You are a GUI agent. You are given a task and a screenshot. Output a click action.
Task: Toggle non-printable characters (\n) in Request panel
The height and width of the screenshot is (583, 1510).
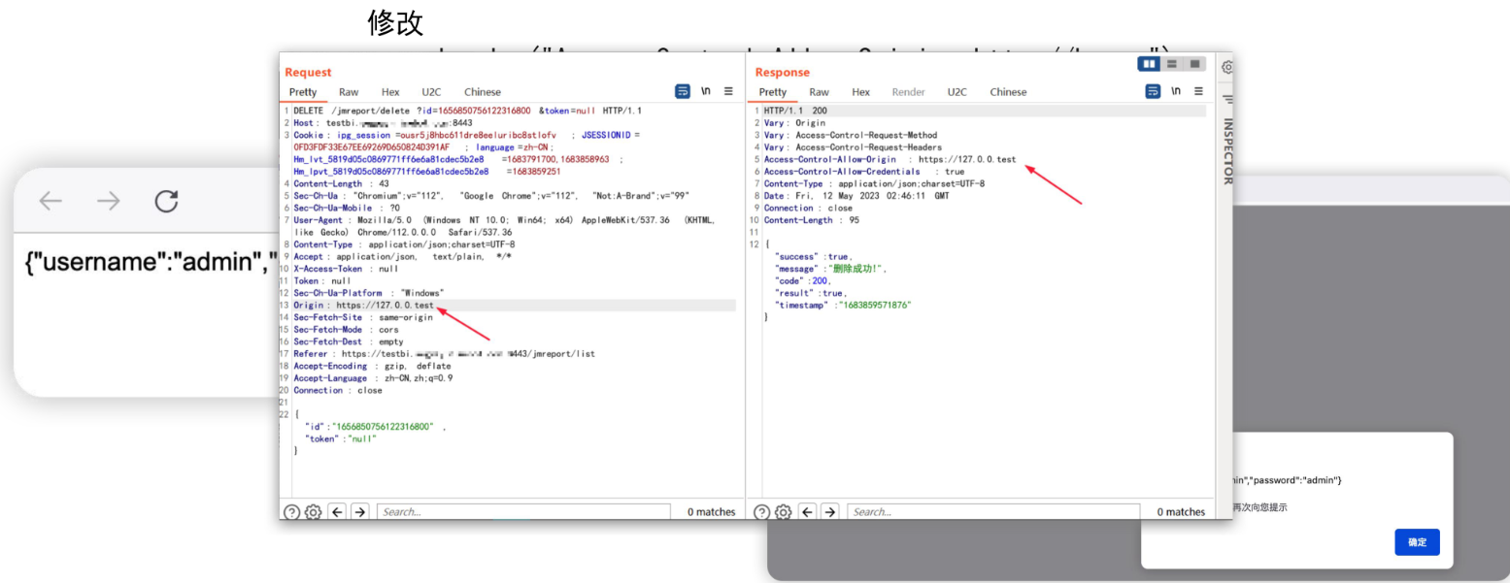click(x=706, y=91)
